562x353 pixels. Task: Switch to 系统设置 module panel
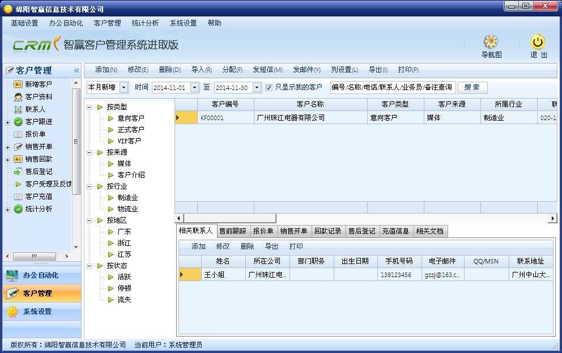click(42, 312)
